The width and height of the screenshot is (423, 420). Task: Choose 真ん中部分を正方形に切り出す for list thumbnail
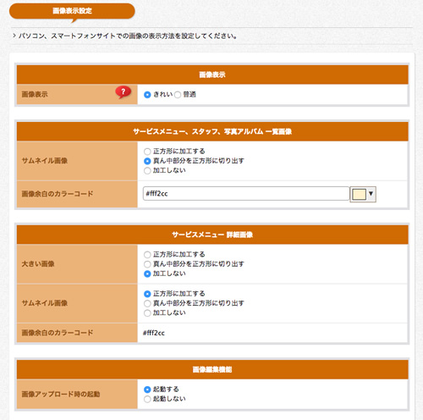pos(147,161)
